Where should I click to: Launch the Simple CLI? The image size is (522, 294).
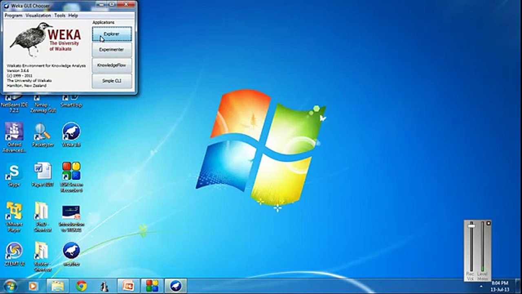(112, 81)
